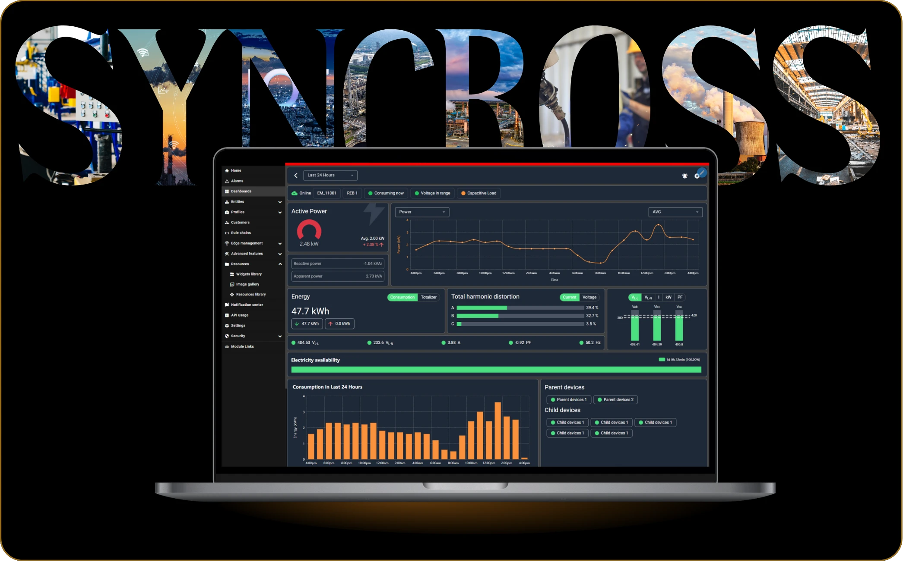The height and width of the screenshot is (562, 903).
Task: Click the Active Power red gauge
Action: click(309, 230)
